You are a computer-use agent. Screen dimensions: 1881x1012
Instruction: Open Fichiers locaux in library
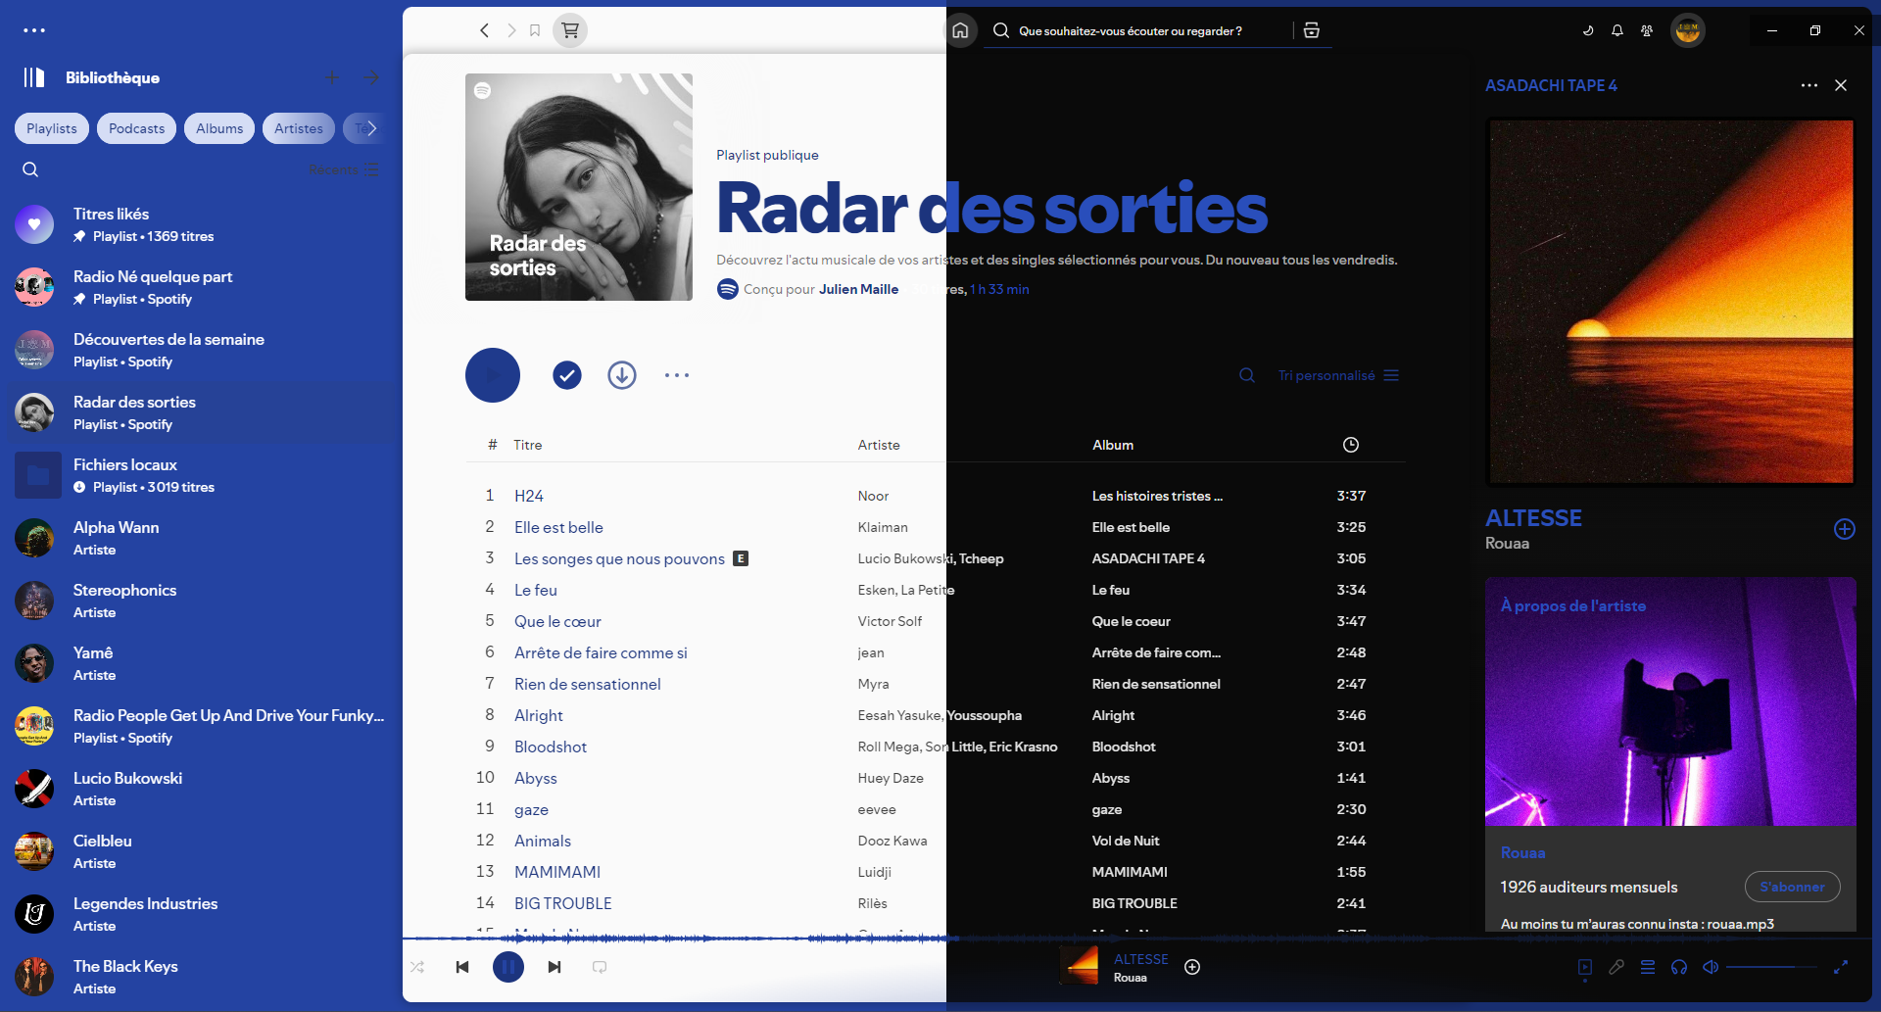201,475
